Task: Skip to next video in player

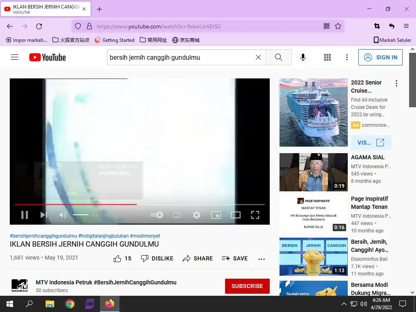Action: pyautogui.click(x=44, y=215)
